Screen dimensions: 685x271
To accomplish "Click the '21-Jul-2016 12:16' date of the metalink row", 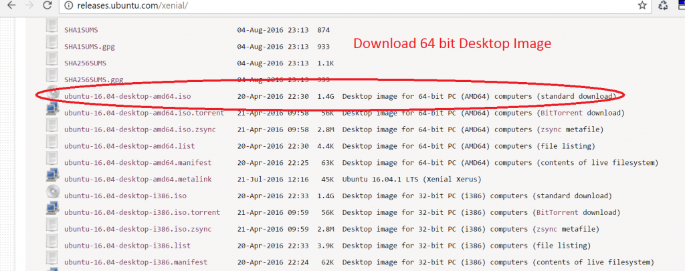I will point(273,179).
